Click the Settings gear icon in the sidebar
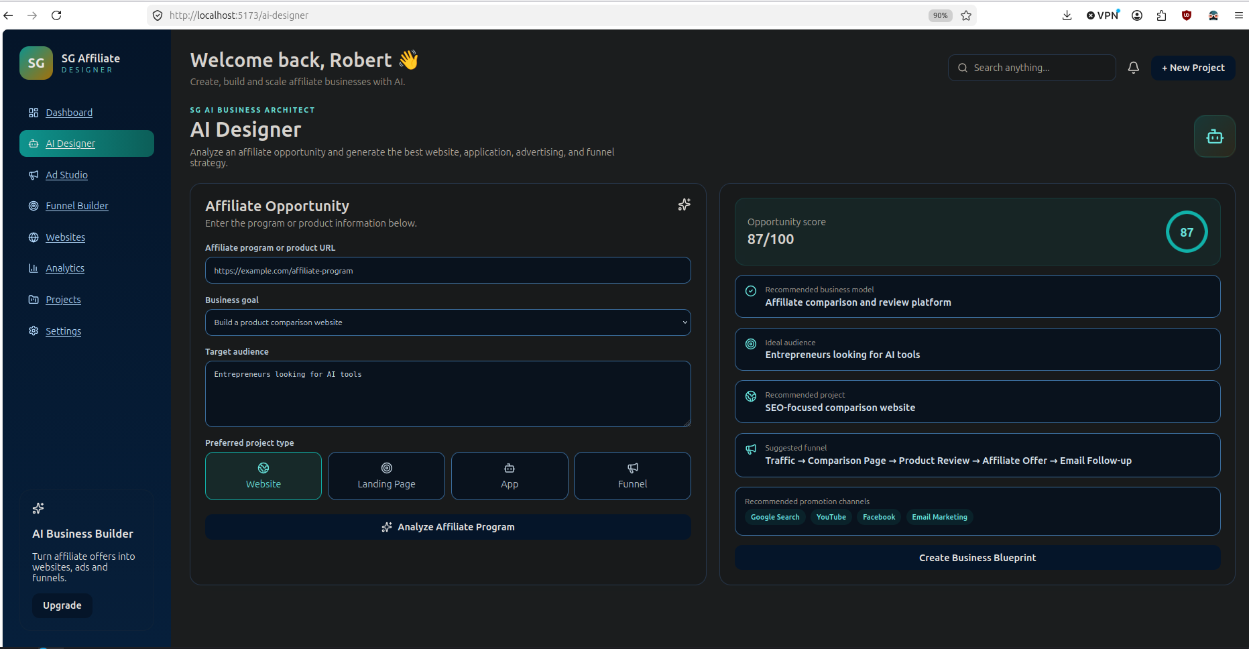Screen dimensions: 1249x649 coord(34,331)
